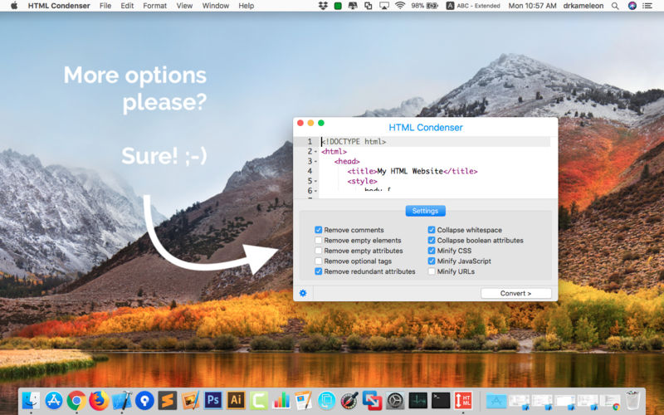Click the HTML Condenser dock icon
This screenshot has height=415, width=664.
pyautogui.click(x=463, y=400)
